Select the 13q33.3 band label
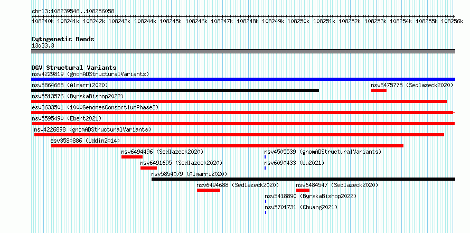This screenshot has width=470, height=233. 43,46
